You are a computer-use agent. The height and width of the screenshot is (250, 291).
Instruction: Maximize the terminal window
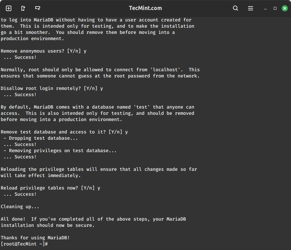pyautogui.click(x=275, y=8)
